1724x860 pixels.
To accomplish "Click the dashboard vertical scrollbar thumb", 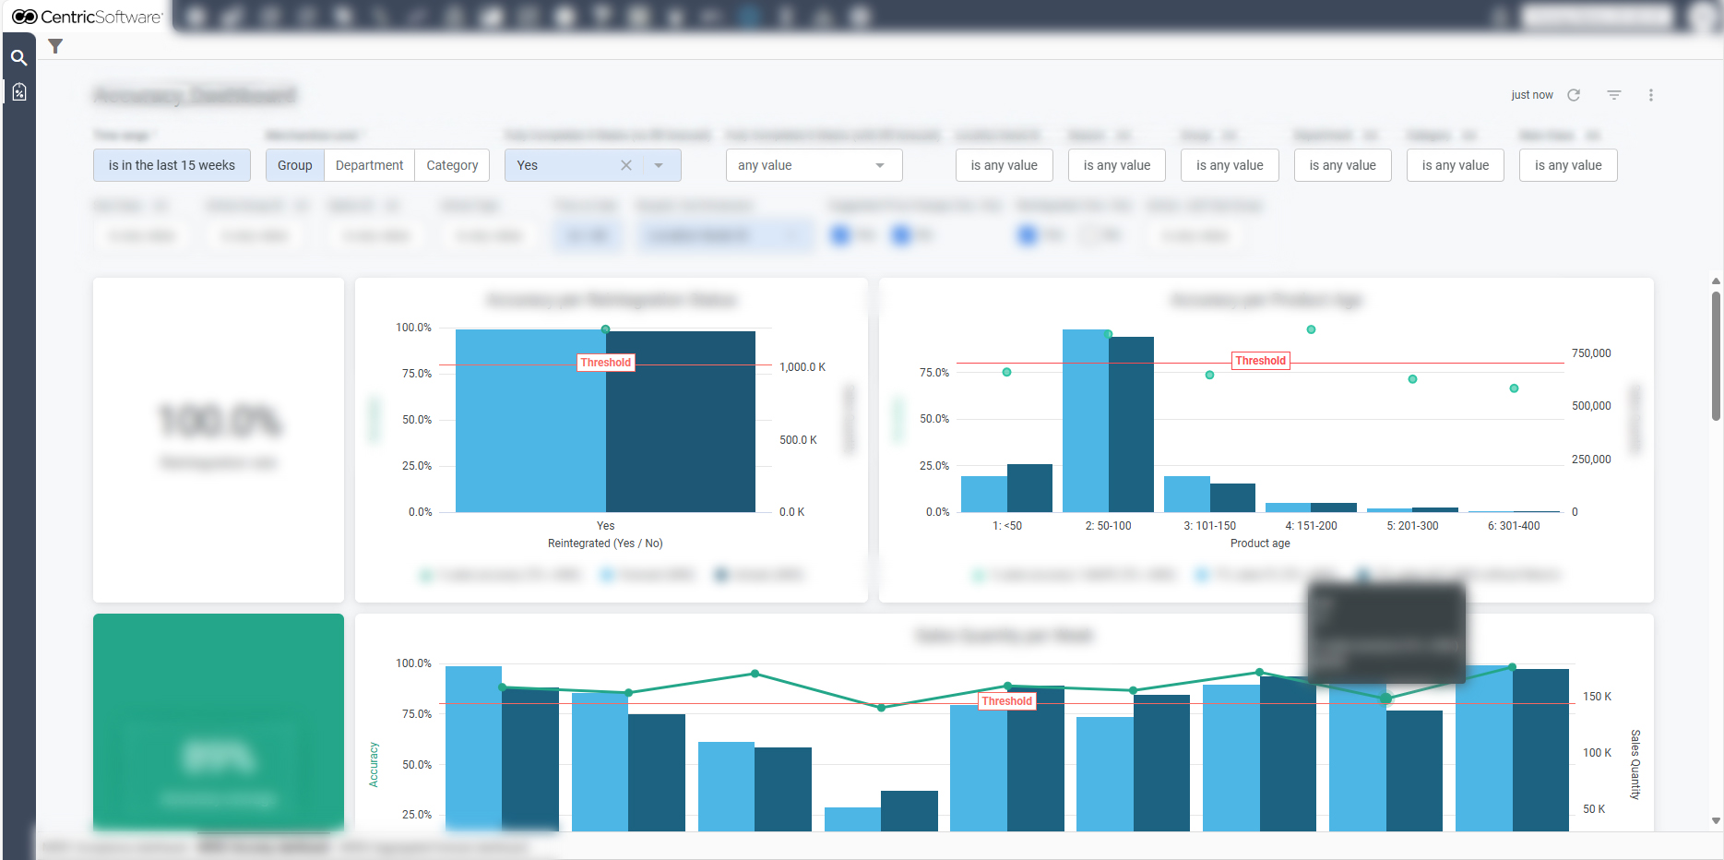I will (x=1716, y=356).
